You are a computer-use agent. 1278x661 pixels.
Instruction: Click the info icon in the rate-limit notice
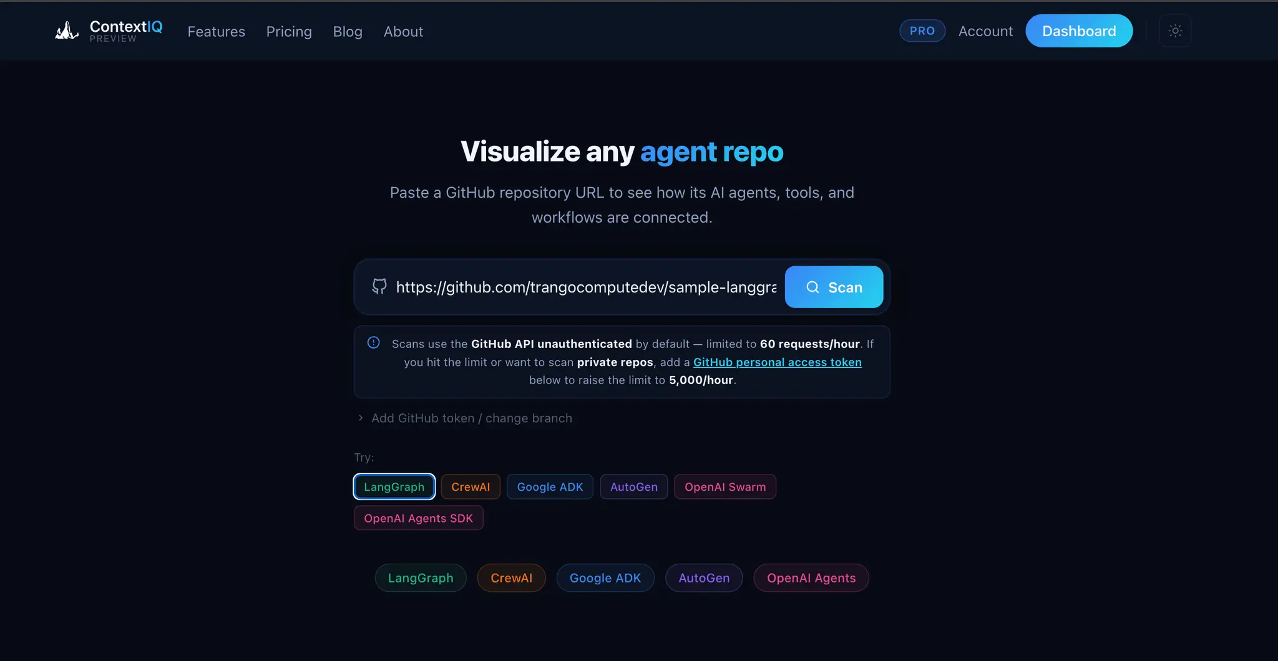pyautogui.click(x=374, y=342)
